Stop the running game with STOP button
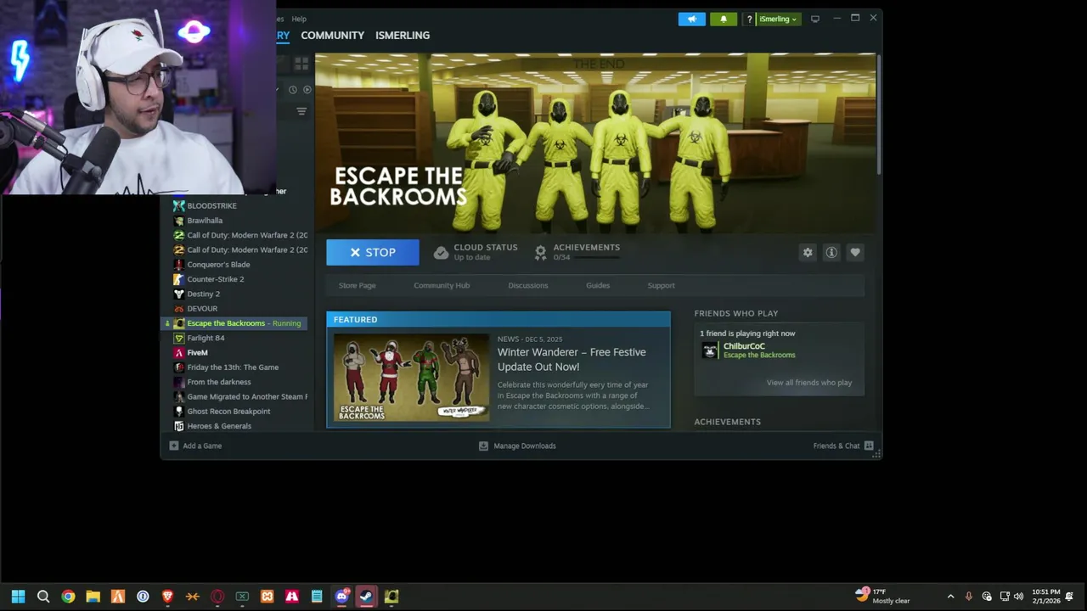Image resolution: width=1087 pixels, height=611 pixels. (x=373, y=252)
